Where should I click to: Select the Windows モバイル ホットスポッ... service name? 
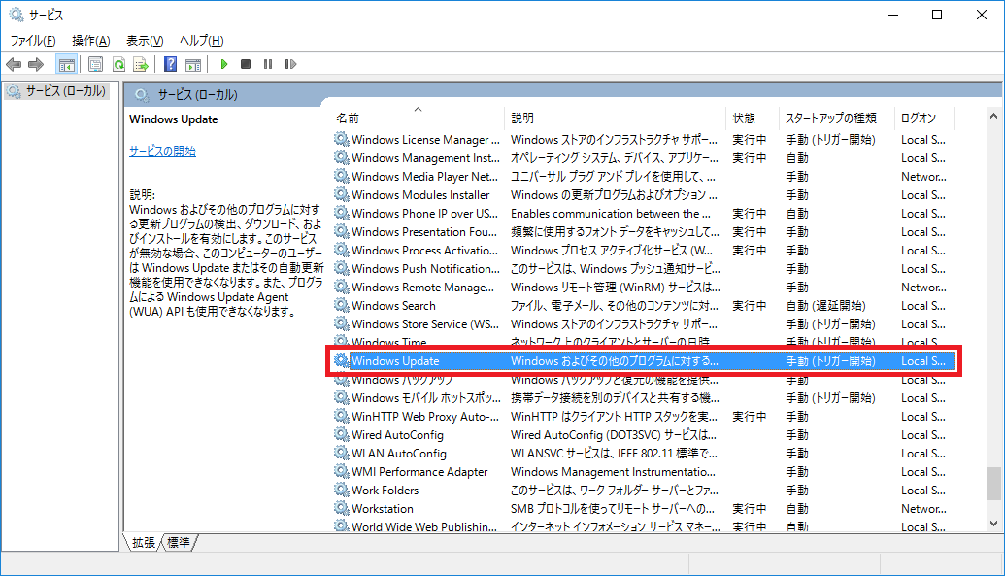[x=426, y=398]
